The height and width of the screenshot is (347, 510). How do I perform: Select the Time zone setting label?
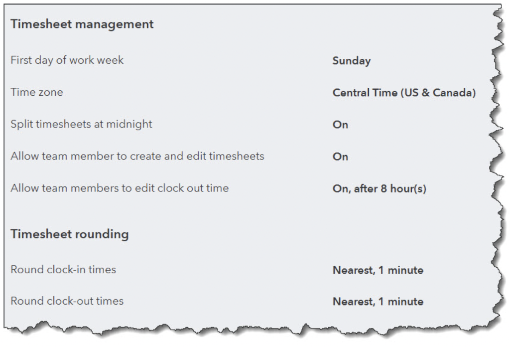pos(37,92)
